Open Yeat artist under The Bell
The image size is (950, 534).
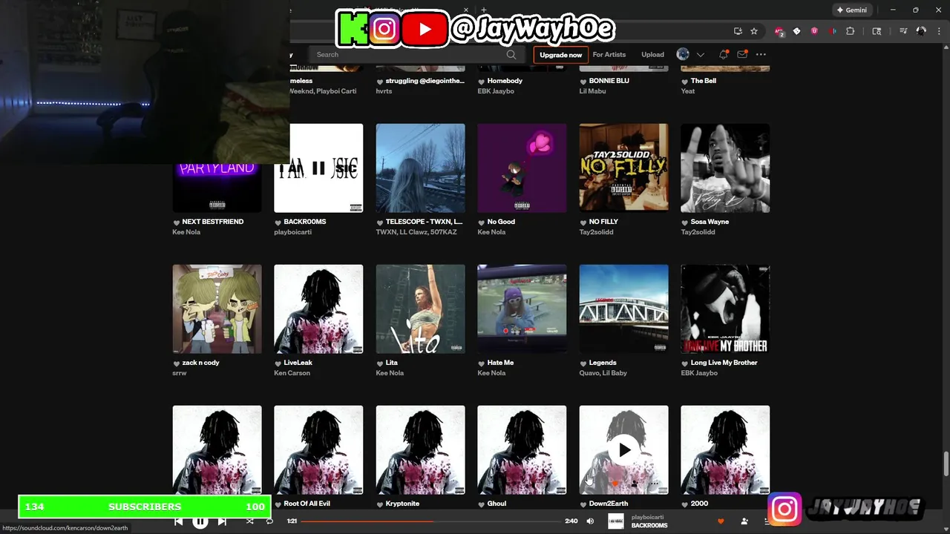pos(688,91)
